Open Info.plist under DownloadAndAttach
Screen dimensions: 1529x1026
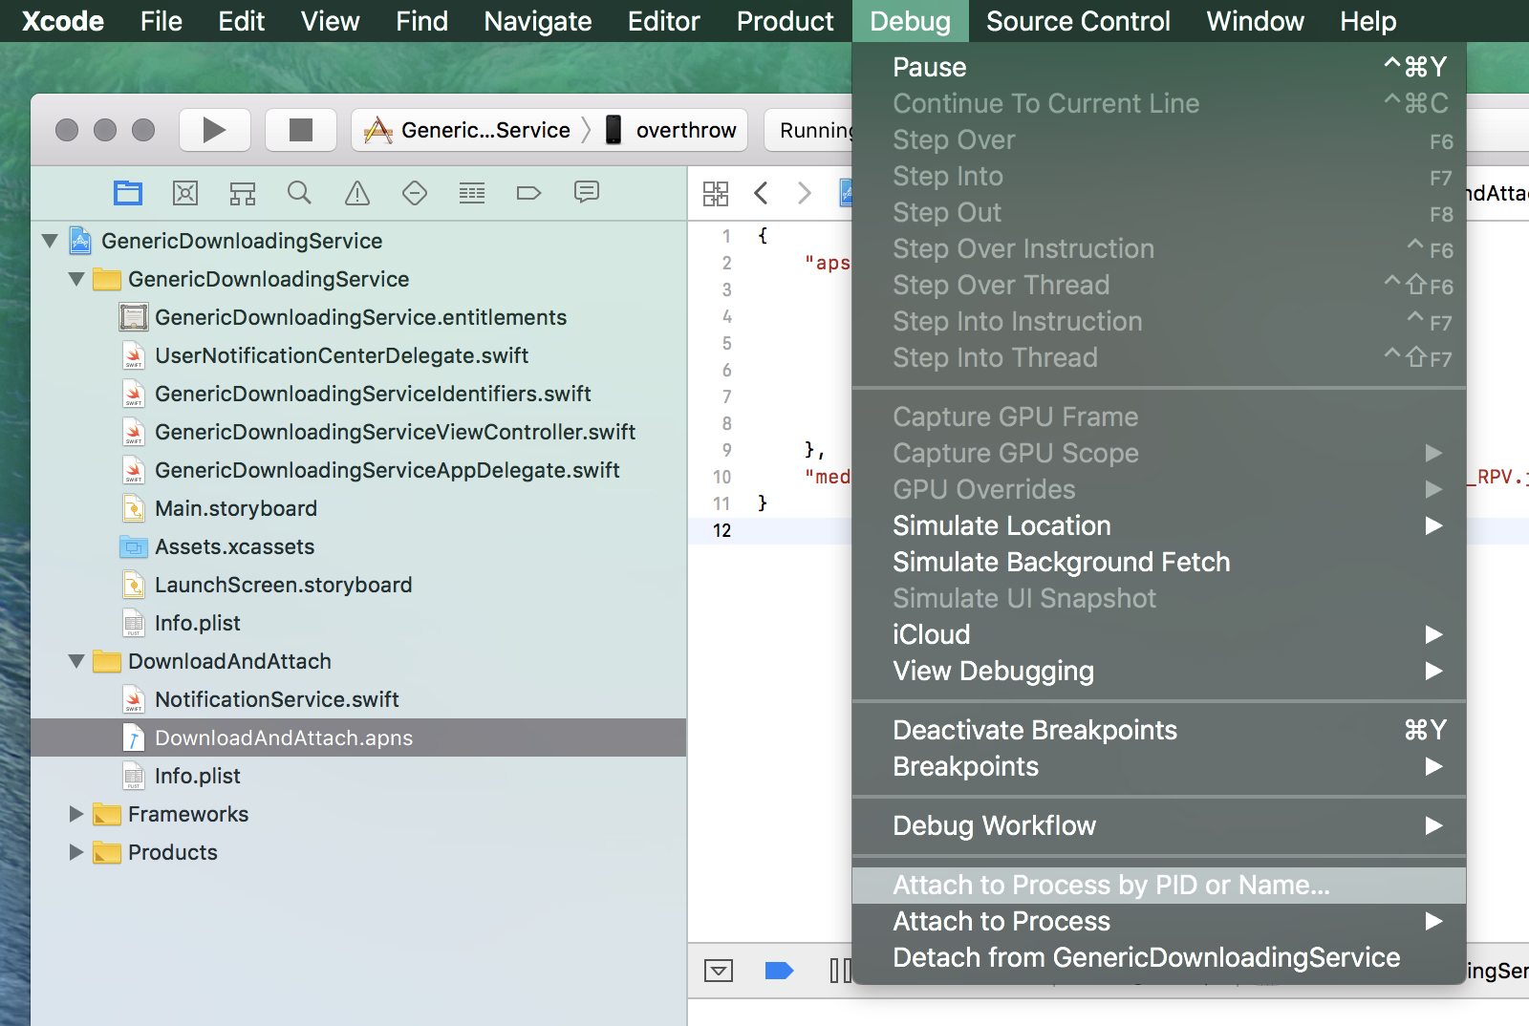coord(358,776)
